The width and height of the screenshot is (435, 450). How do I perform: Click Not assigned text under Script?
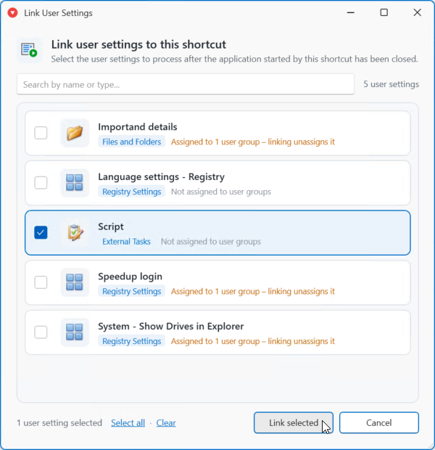click(211, 242)
